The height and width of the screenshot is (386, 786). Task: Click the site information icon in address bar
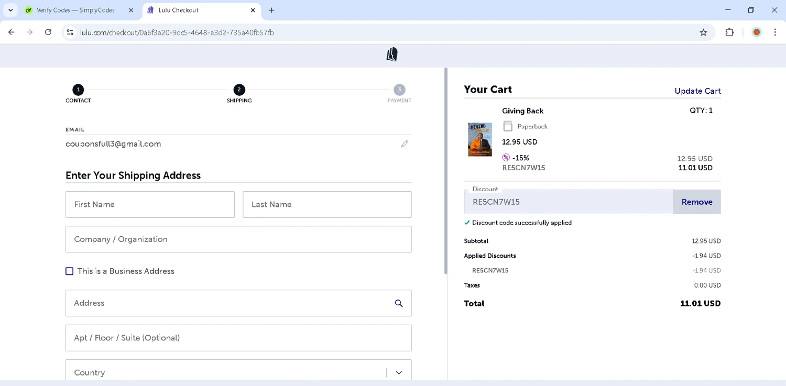[x=70, y=32]
